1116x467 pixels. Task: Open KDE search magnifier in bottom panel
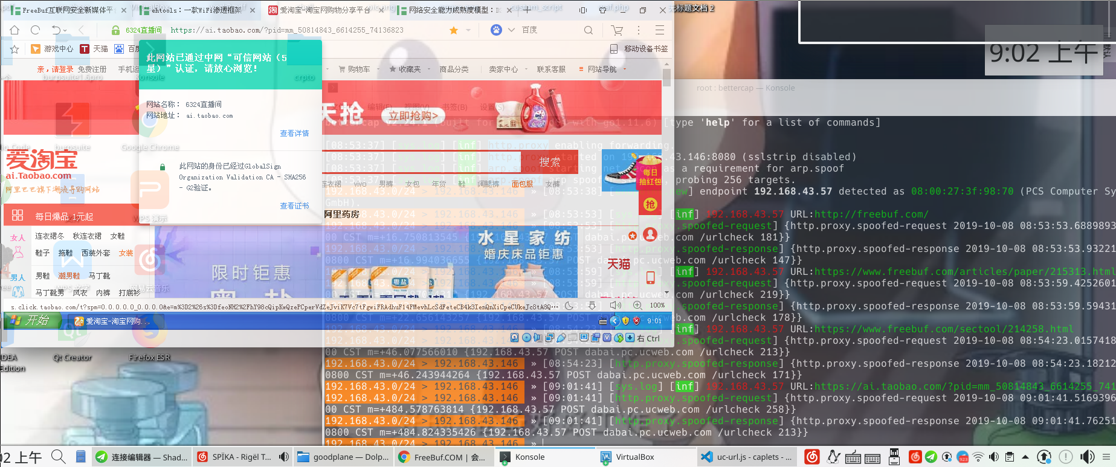(x=59, y=457)
